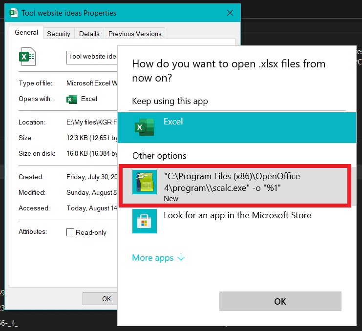Click the 'Other options' heading

click(x=159, y=156)
